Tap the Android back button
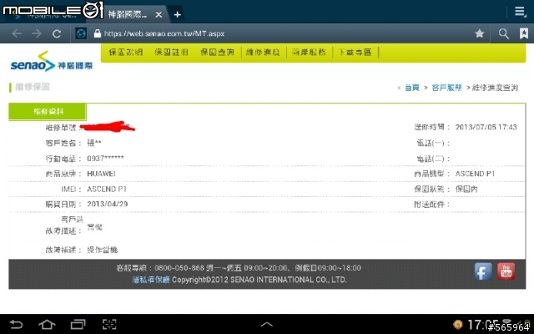This screenshot has width=534, height=334. tap(16, 324)
